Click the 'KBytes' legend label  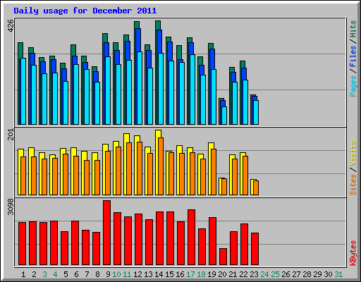click(353, 253)
